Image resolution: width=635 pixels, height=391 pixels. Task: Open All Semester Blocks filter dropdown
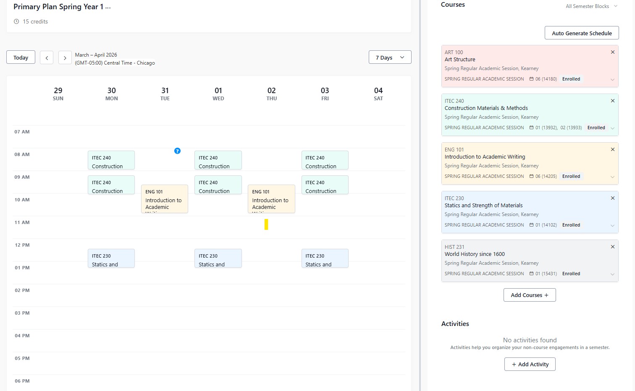(591, 6)
